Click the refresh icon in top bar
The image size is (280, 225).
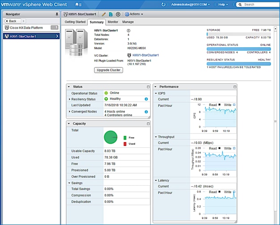[163, 4]
